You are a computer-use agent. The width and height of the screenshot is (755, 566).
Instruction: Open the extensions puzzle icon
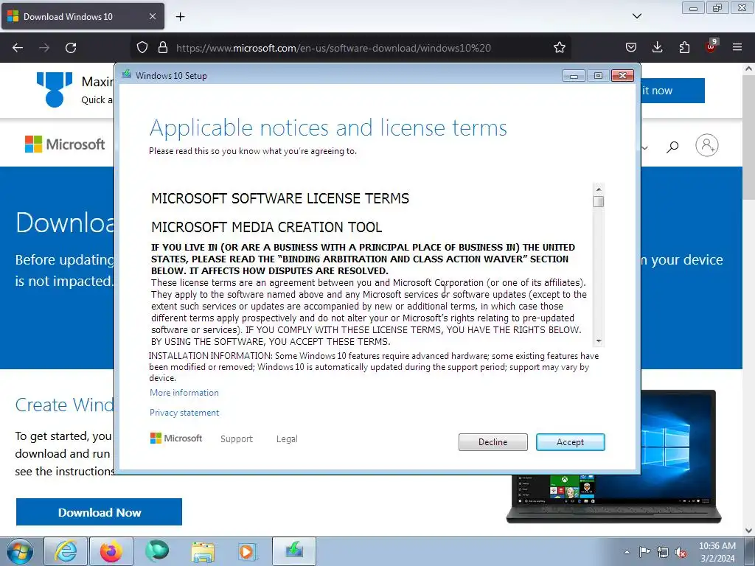(684, 48)
